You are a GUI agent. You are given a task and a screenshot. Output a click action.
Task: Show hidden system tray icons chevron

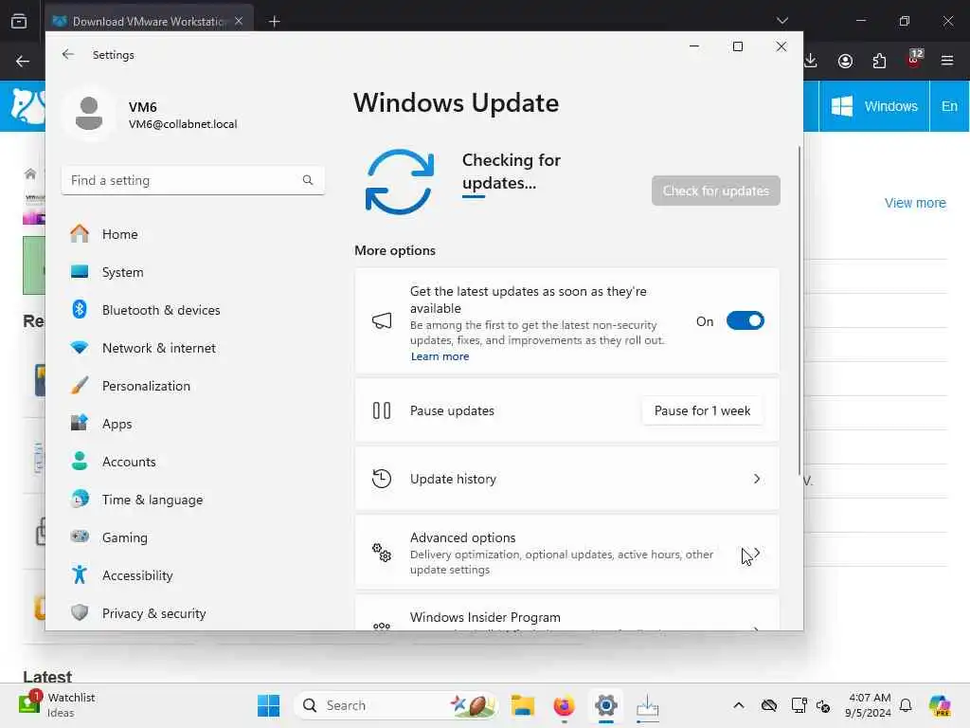point(738,705)
